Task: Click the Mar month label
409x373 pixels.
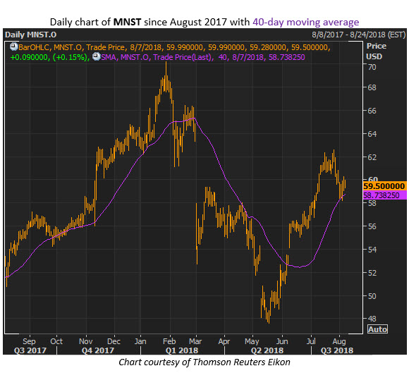Action: point(195,341)
